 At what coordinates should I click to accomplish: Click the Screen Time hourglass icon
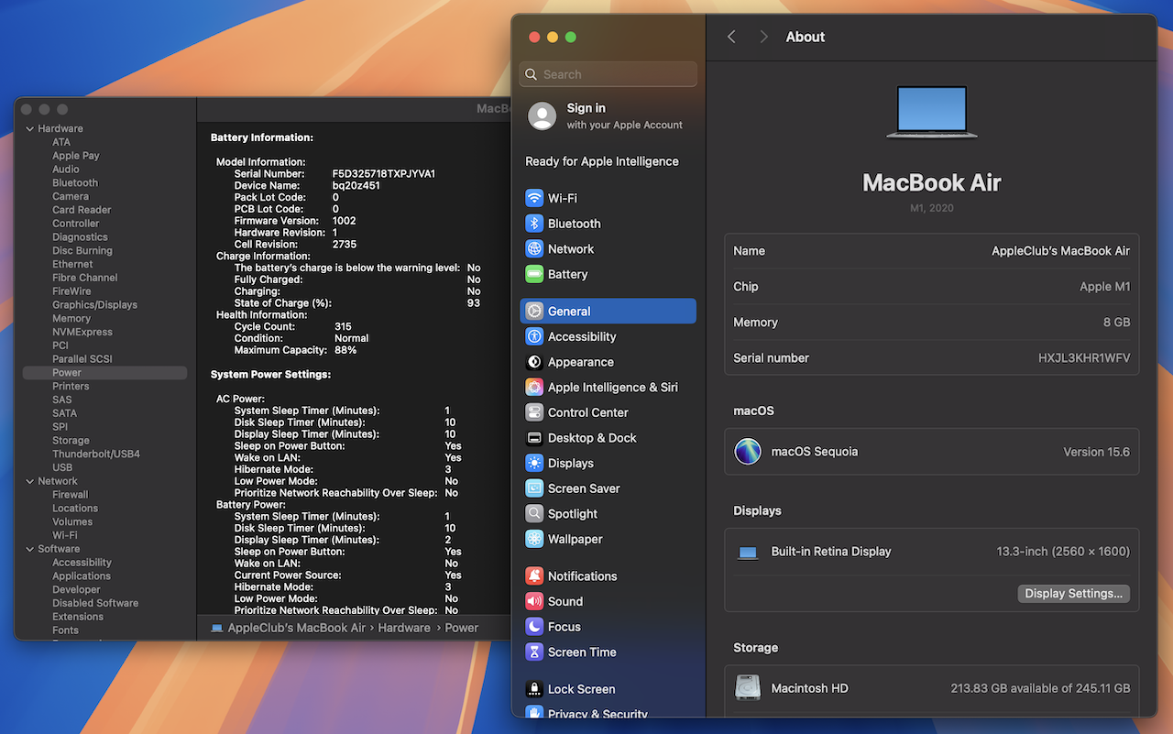click(x=534, y=652)
